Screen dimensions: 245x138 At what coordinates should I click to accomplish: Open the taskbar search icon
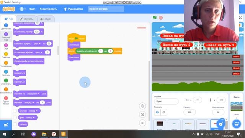(x=14, y=134)
